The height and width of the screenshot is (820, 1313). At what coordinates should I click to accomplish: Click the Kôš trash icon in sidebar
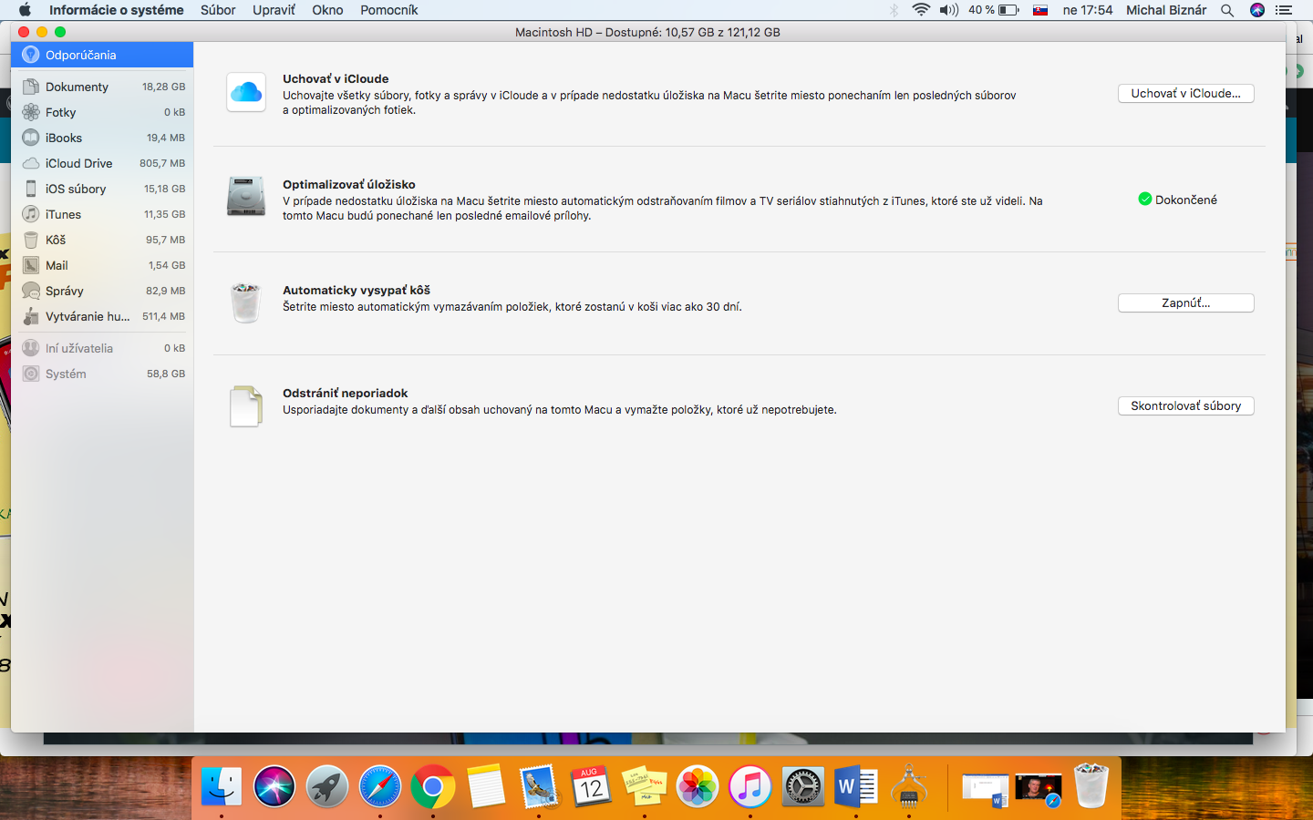pyautogui.click(x=31, y=240)
